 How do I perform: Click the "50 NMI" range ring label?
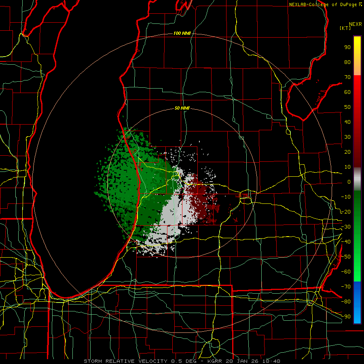(182, 108)
